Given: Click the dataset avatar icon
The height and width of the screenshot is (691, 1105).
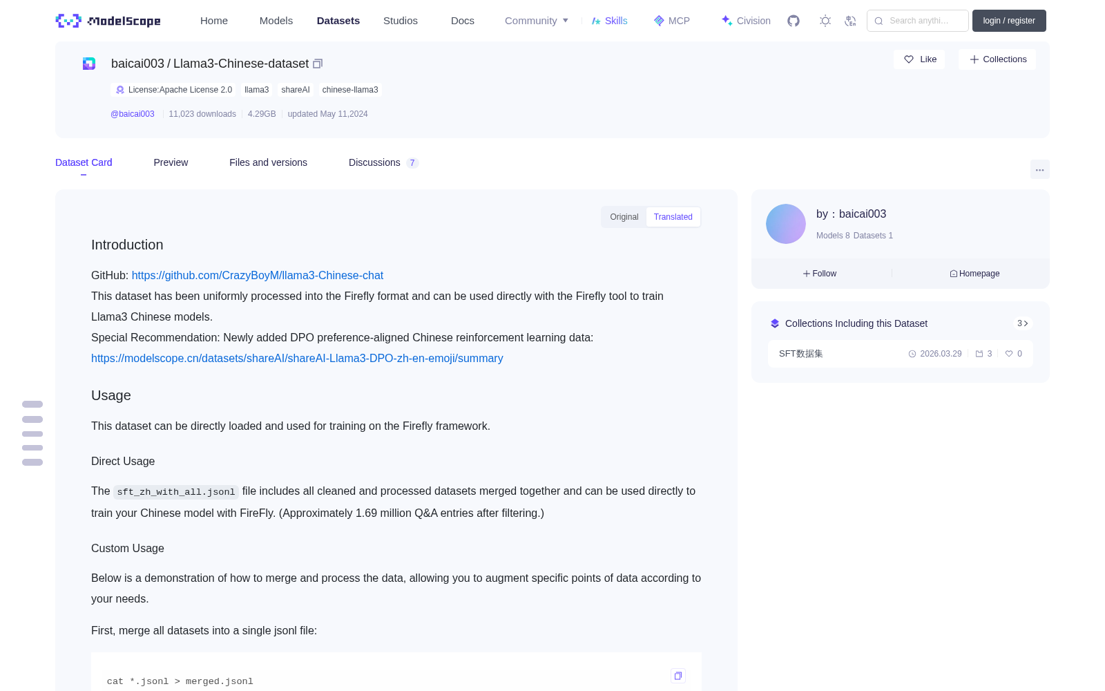Looking at the screenshot, I should coord(89,64).
